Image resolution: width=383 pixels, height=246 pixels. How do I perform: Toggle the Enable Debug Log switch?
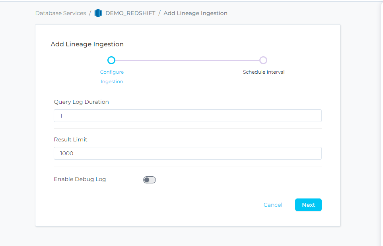coord(150,180)
